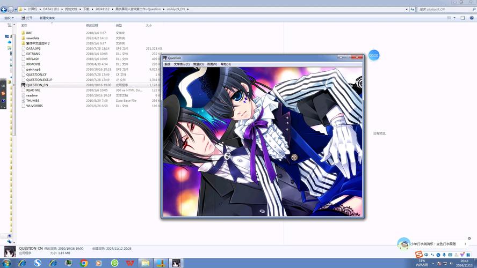Select the QUESTION_CN application icon

pos(23,85)
